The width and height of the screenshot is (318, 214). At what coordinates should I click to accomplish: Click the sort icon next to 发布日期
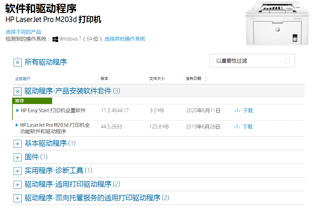click(x=205, y=78)
